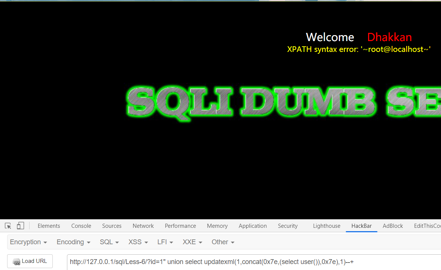This screenshot has width=441, height=270.
Task: Click the Load URL button
Action: 30,261
